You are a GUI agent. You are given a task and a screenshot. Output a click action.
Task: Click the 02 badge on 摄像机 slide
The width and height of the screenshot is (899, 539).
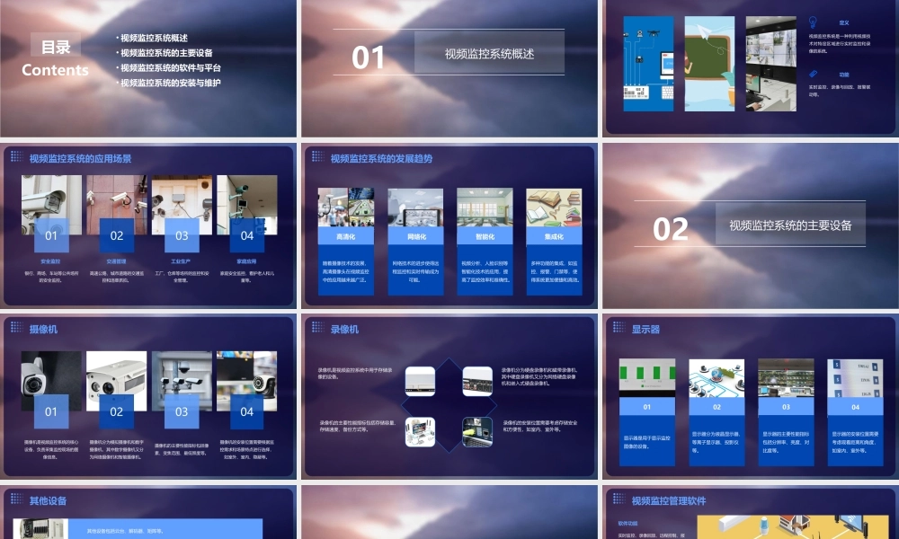(116, 411)
